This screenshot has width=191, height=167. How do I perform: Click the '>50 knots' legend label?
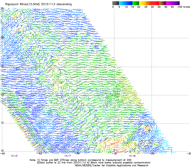click(184, 7)
